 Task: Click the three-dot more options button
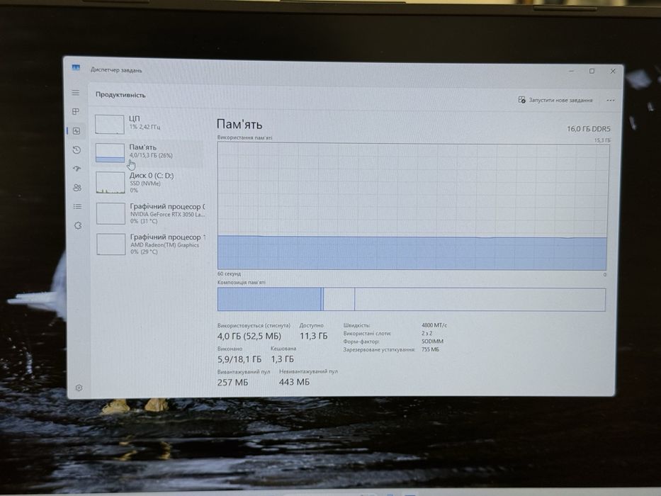tap(611, 101)
